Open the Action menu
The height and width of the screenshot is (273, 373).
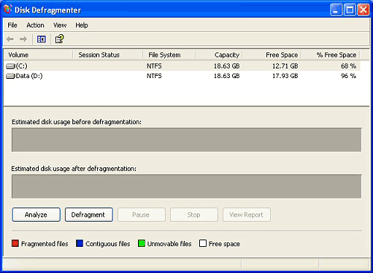point(35,25)
